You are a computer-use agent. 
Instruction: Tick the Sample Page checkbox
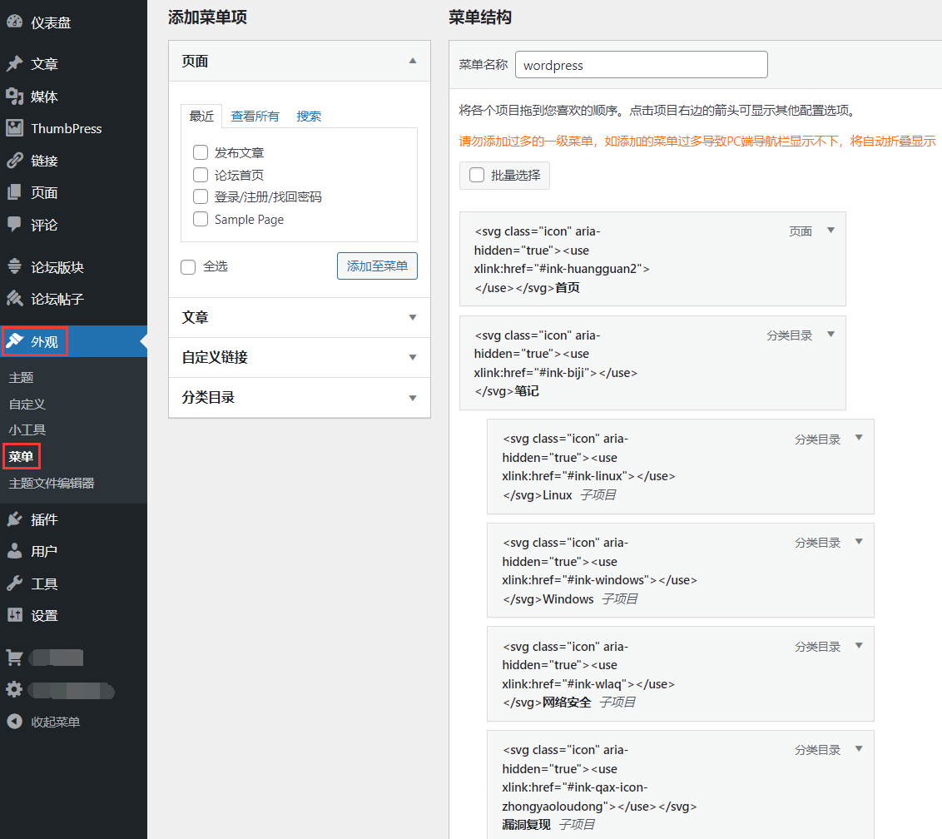click(x=201, y=220)
